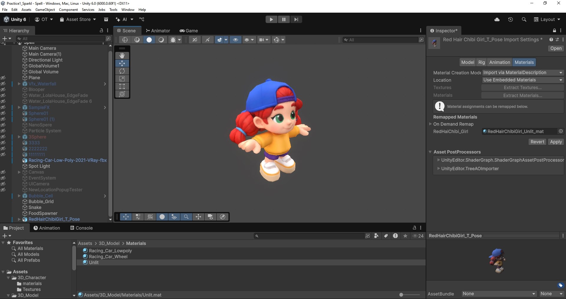The height and width of the screenshot is (299, 566).
Task: Select the Rect transform tool
Action: [122, 86]
